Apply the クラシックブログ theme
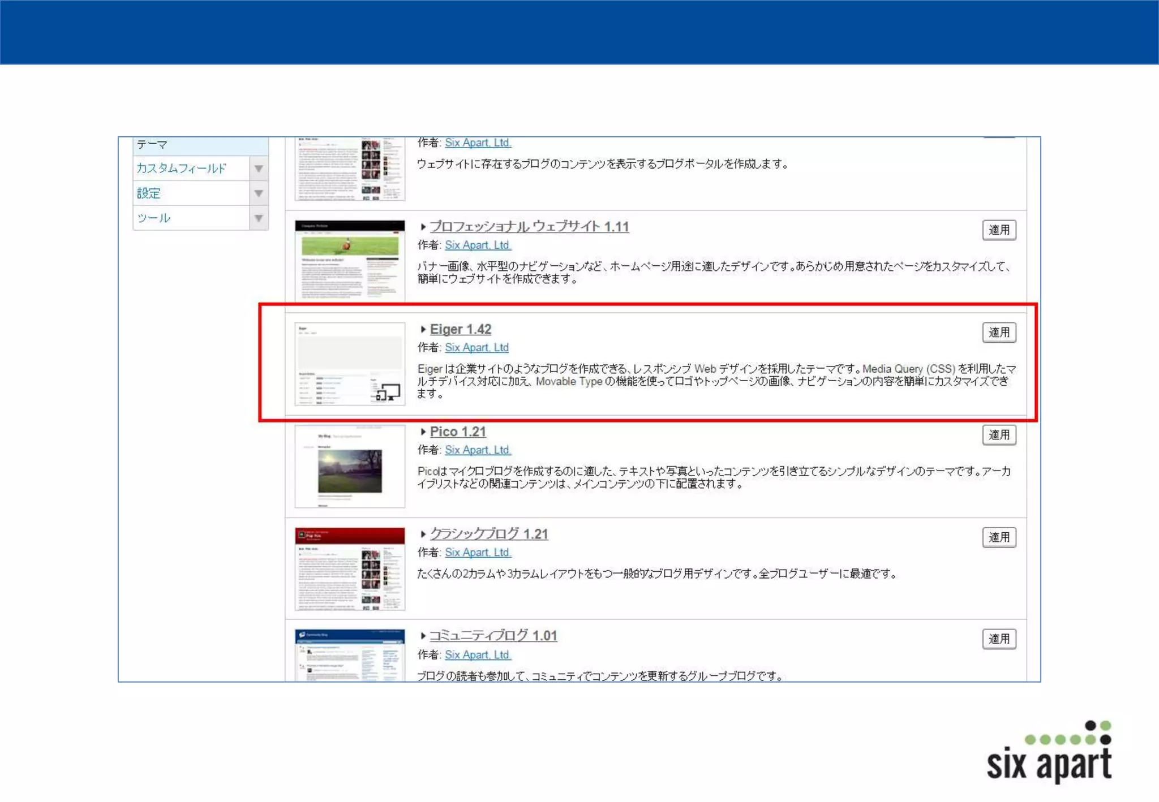 coord(999,537)
